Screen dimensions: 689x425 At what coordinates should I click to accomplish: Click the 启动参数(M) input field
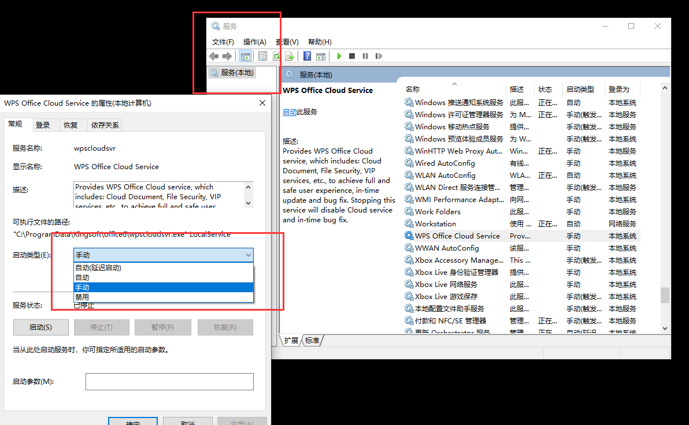click(x=169, y=382)
